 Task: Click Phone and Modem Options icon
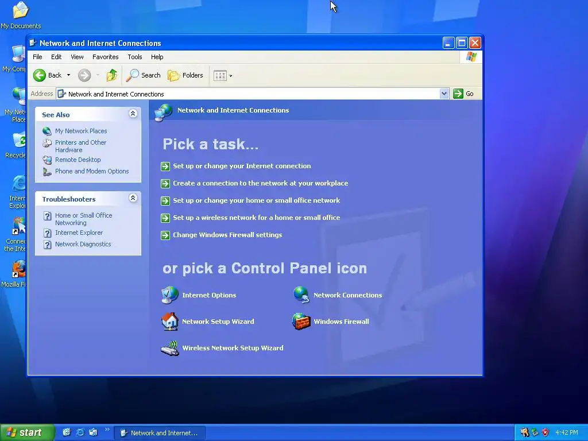47,171
